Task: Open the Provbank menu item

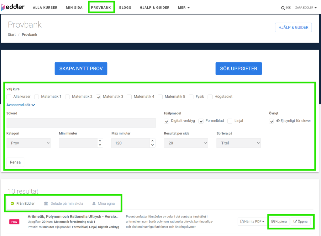Action: [x=101, y=8]
